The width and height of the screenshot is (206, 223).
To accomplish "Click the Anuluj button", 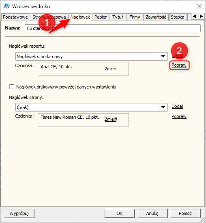I will click(152, 213).
